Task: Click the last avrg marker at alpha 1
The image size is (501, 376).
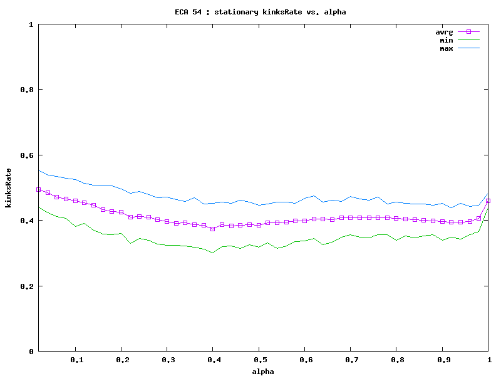Action: pos(488,201)
